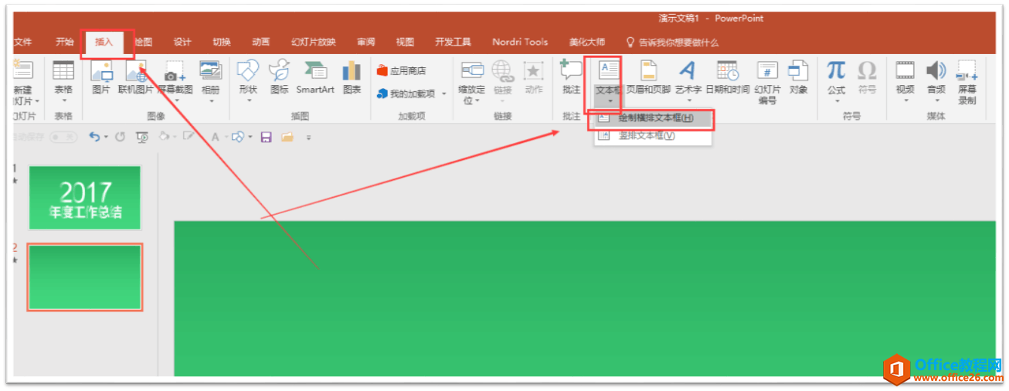Open 页眉和页脚 header and footer
This screenshot has width=1009, height=391.
pyautogui.click(x=648, y=76)
